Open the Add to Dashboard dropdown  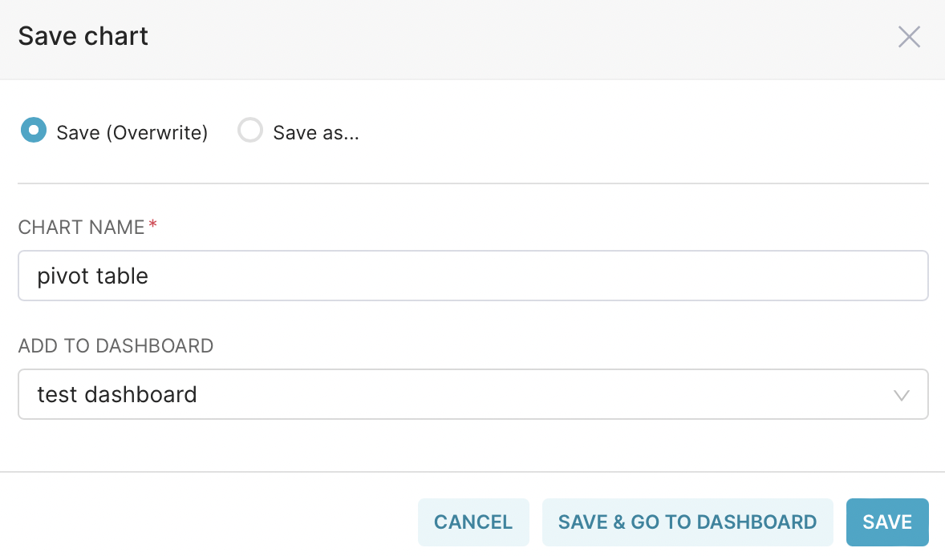point(472,394)
